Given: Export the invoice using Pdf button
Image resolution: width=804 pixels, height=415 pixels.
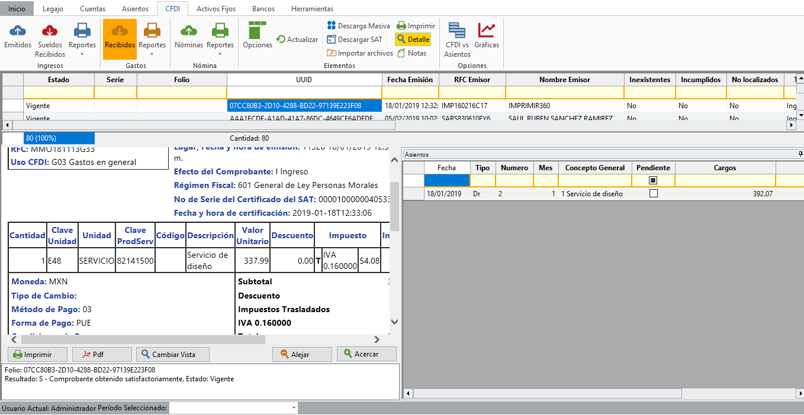Looking at the screenshot, I should [x=102, y=355].
